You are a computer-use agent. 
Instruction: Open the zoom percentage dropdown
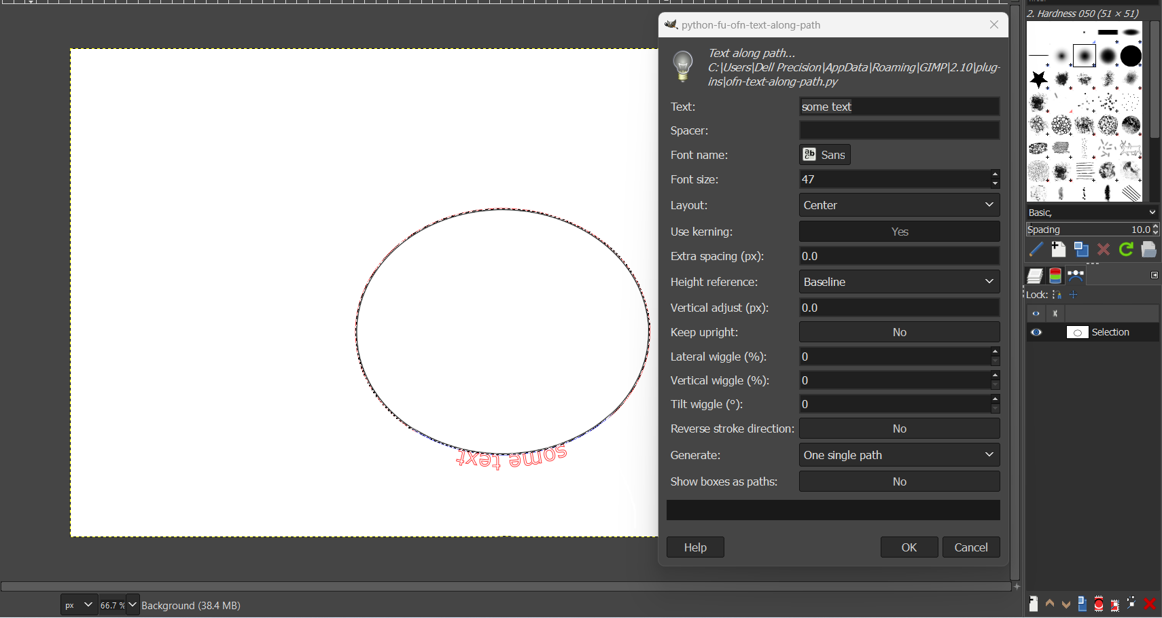coord(133,605)
